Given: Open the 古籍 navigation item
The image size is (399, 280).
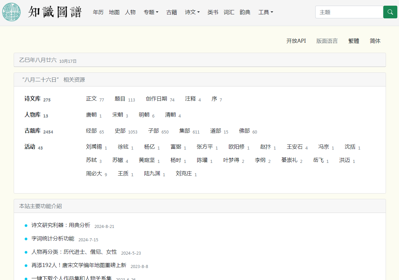Looking at the screenshot, I should [x=171, y=12].
